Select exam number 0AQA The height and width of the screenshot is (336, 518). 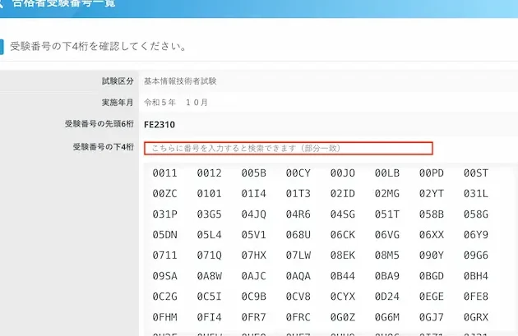pos(298,276)
